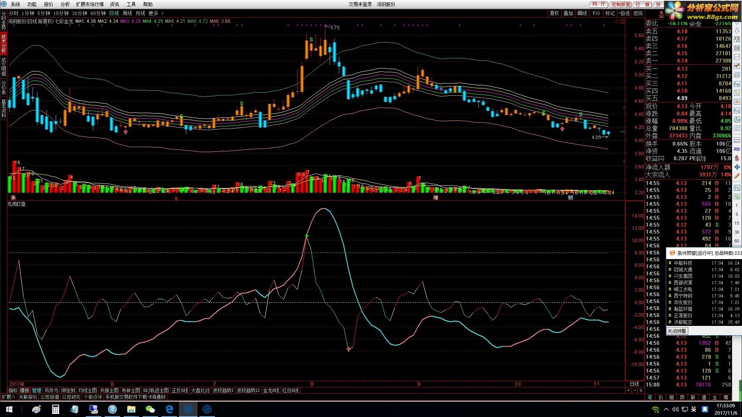The height and width of the screenshot is (417, 742).
Task: Click the four-arrow move icon in sidebar
Action: tap(737, 167)
